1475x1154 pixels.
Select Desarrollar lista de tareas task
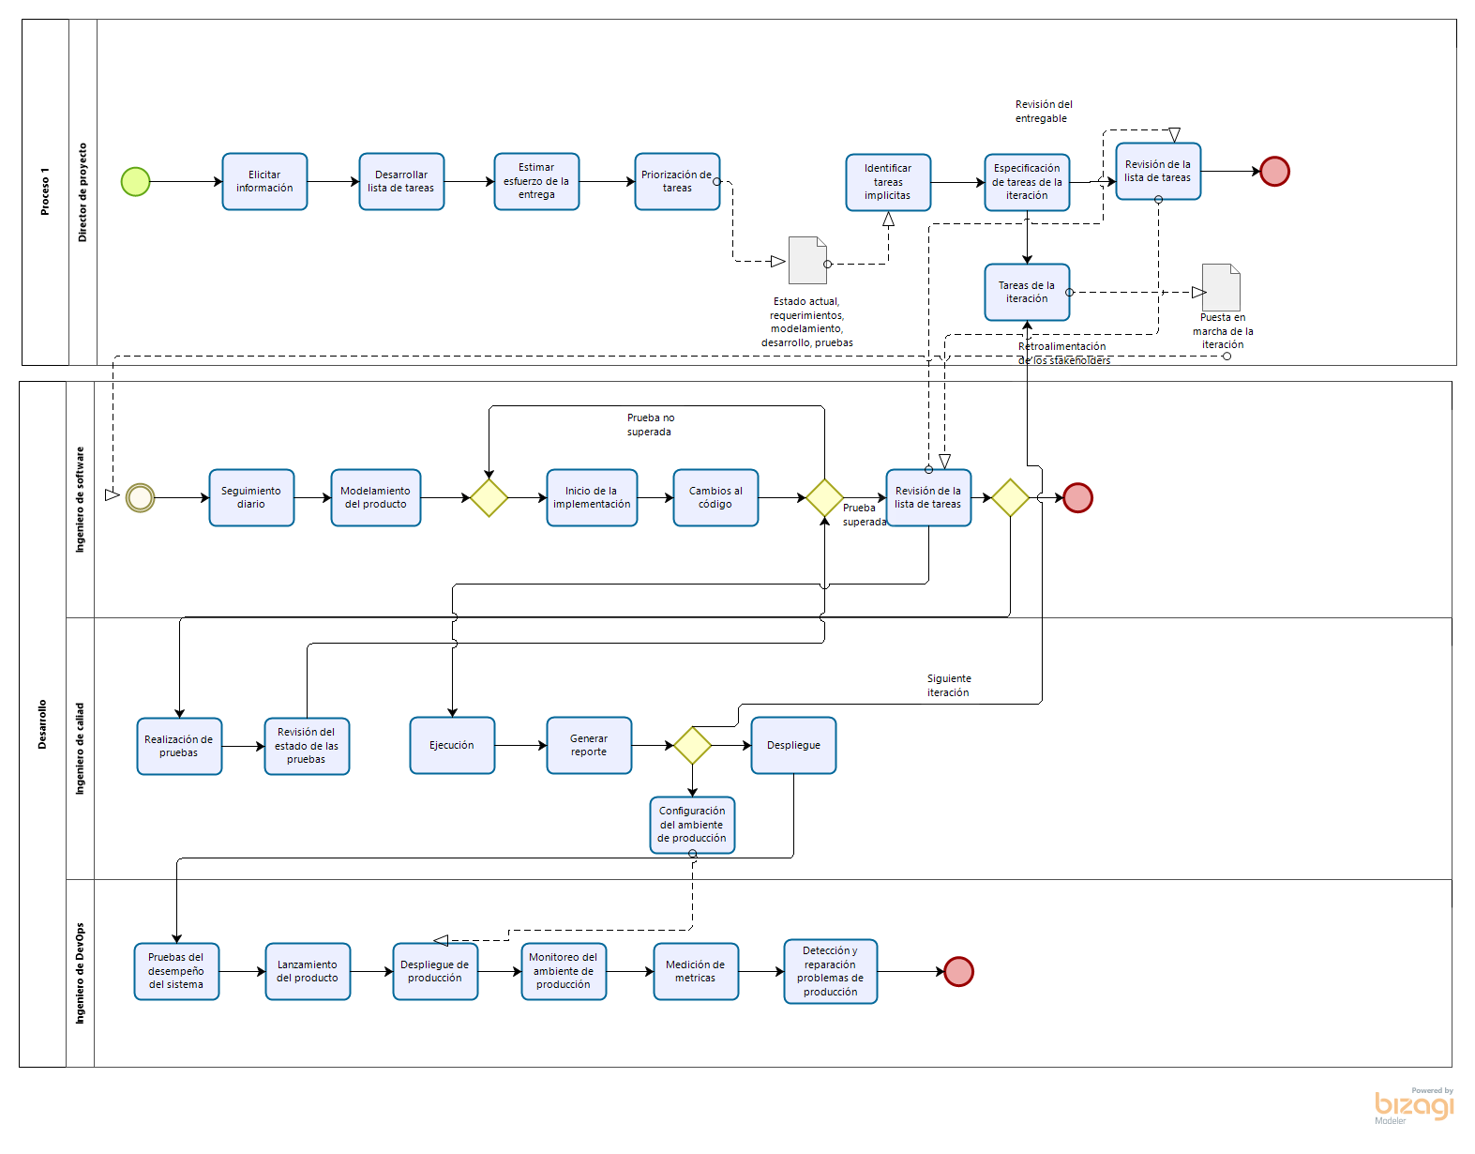click(x=401, y=181)
